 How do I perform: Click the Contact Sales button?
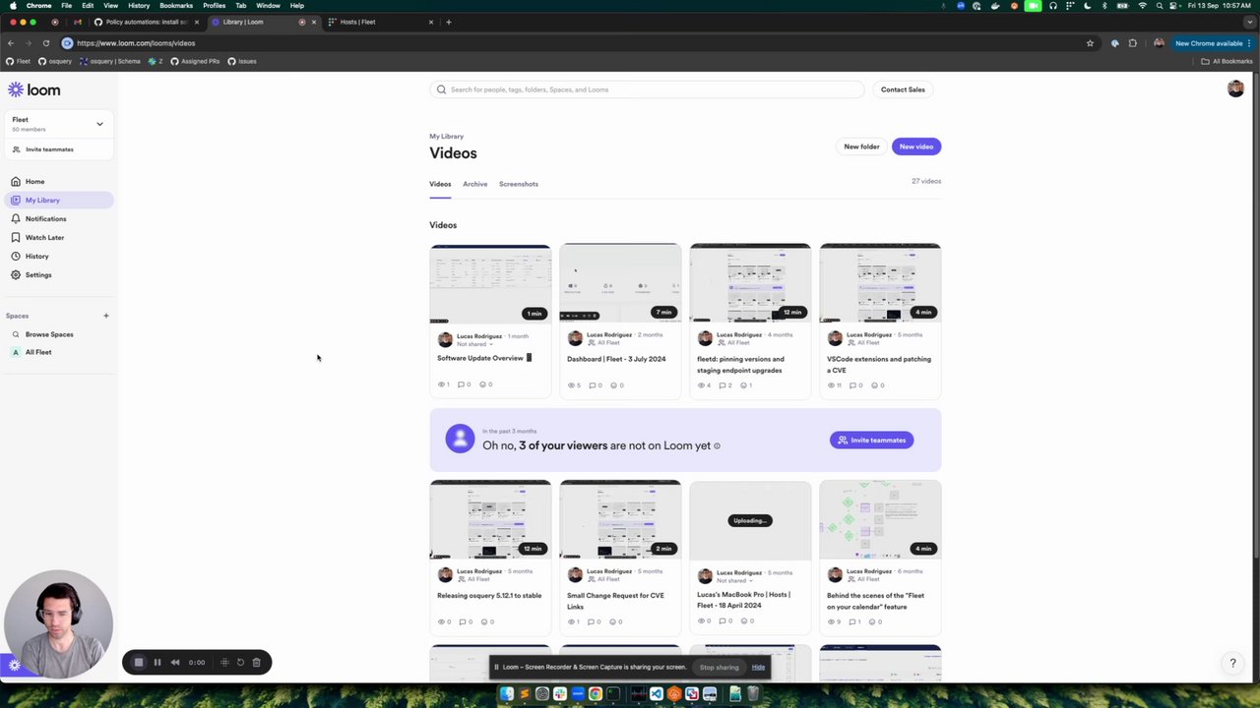coord(903,89)
